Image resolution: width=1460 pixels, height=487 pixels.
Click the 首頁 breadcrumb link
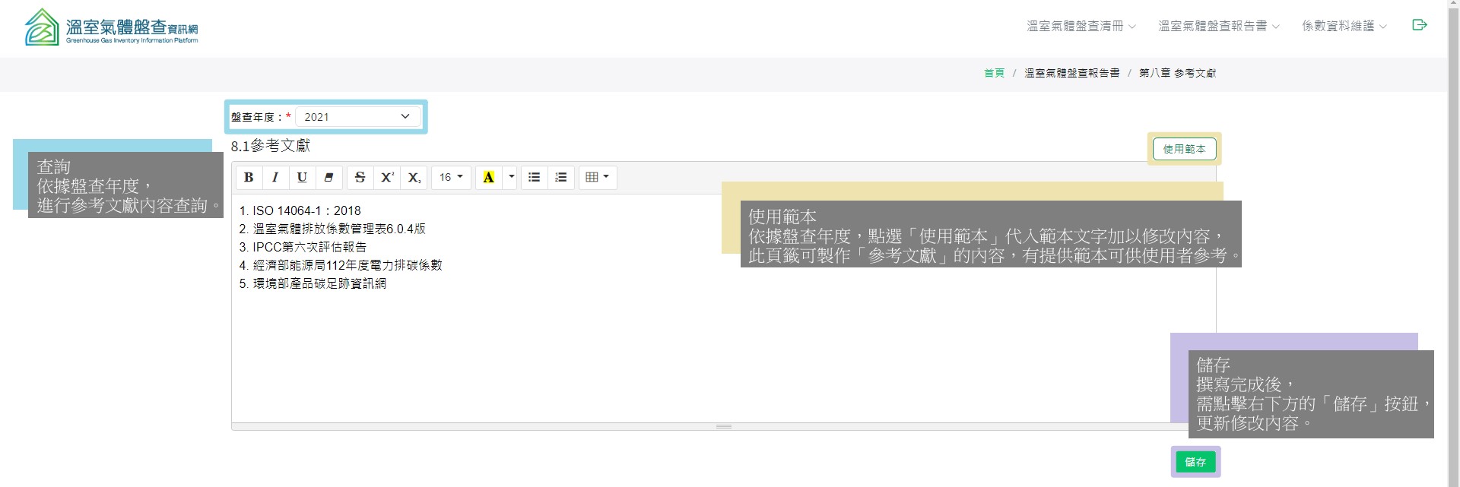[994, 73]
